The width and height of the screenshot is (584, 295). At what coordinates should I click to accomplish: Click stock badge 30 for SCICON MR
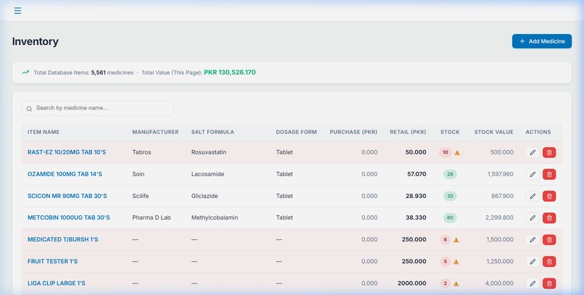pos(450,196)
